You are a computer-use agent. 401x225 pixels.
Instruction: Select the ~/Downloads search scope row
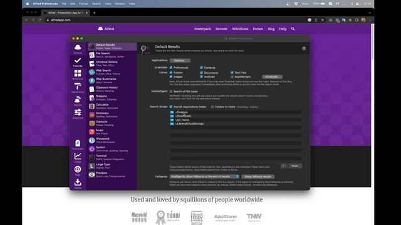(x=236, y=116)
